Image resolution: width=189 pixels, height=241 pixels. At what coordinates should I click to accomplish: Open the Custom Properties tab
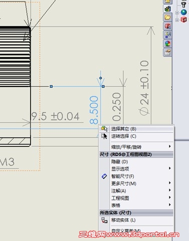(167, 52)
